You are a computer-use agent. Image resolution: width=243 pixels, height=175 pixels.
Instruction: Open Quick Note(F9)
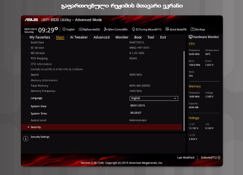176,29
